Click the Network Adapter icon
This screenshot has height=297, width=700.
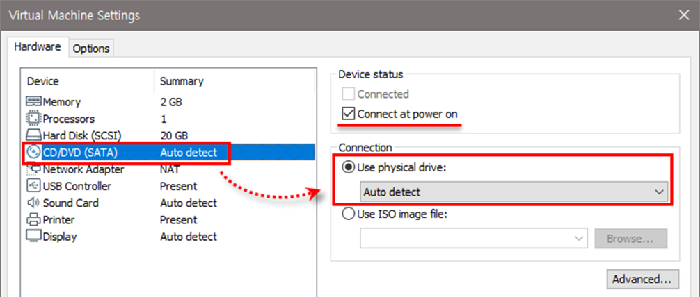coord(34,169)
